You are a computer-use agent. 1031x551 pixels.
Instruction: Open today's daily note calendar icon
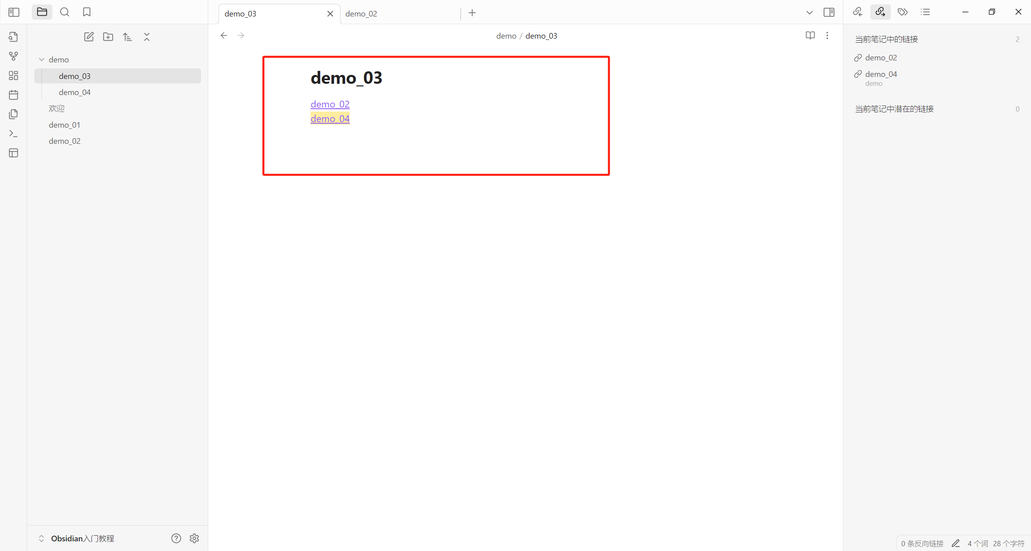(13, 95)
